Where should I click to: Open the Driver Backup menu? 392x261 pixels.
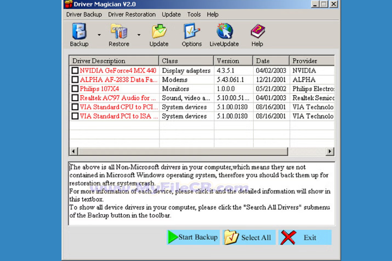84,15
